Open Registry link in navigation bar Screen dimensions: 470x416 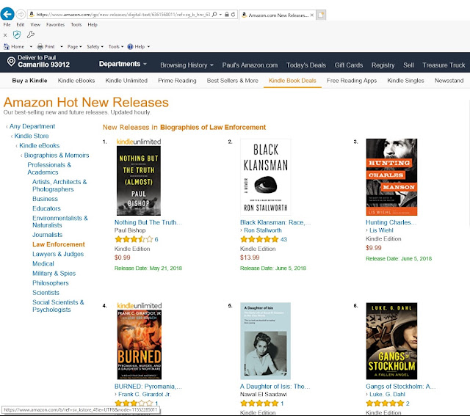coord(383,65)
